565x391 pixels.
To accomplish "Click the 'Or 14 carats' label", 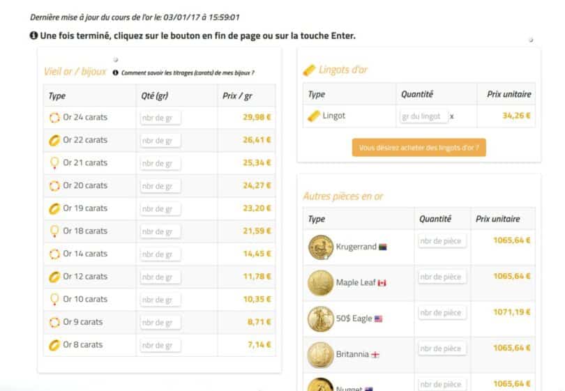I will 85,254.
